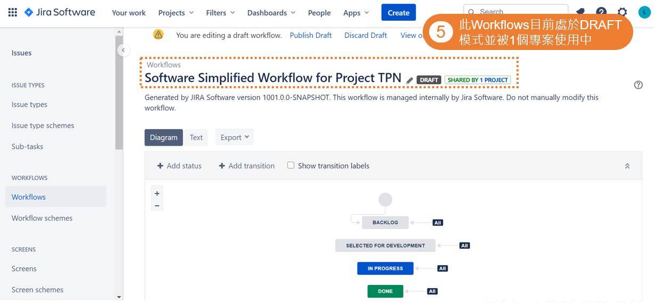Click the Publish Draft link
This screenshot has height=303, width=654.
coord(311,35)
